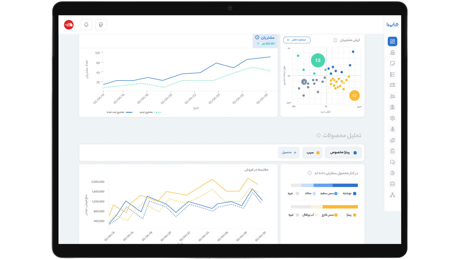This screenshot has height=259, width=460.
Task: Open the dashboard grid icon in sidebar
Action: [392, 41]
